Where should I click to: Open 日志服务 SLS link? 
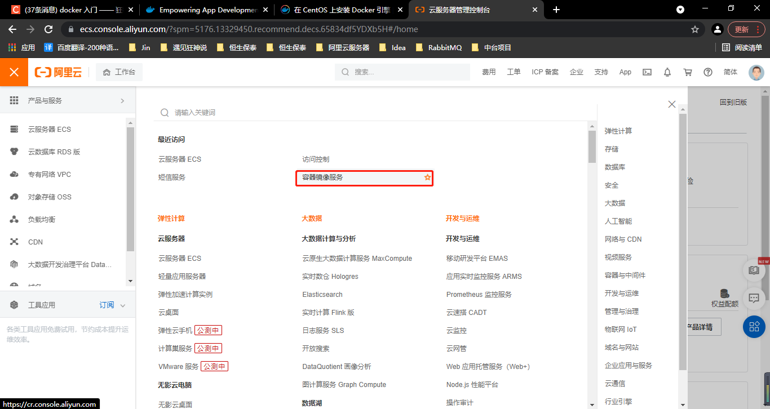click(x=323, y=330)
